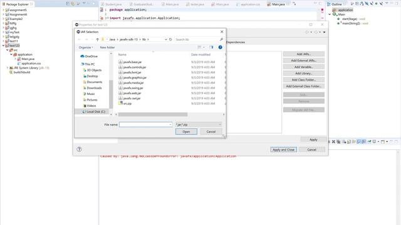Click the Open button
Screen dimensions: 401x225
(186, 132)
